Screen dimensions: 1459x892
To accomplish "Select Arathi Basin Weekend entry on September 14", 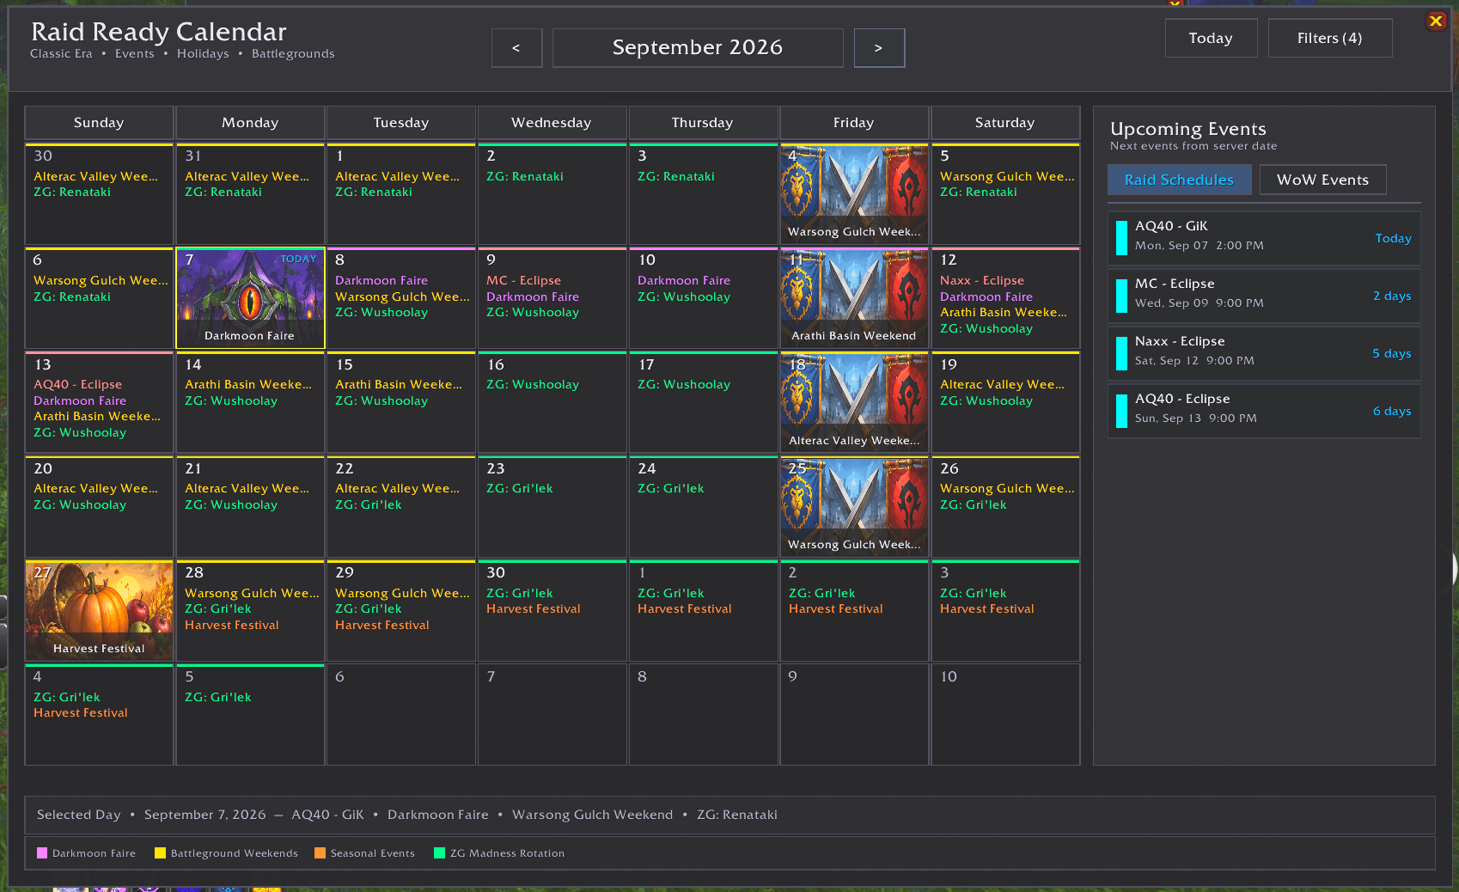I will (x=248, y=385).
